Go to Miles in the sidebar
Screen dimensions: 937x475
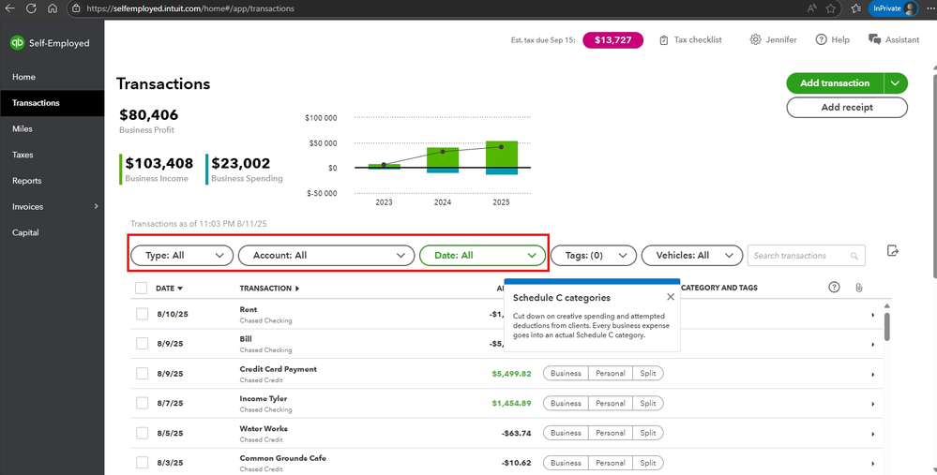pos(23,129)
